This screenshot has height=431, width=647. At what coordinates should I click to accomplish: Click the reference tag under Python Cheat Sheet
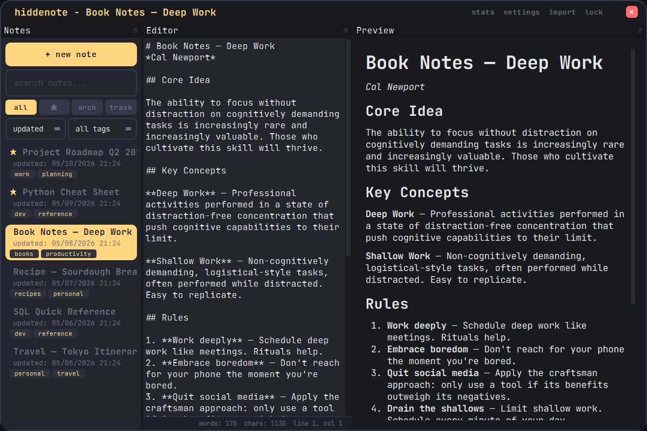click(55, 214)
